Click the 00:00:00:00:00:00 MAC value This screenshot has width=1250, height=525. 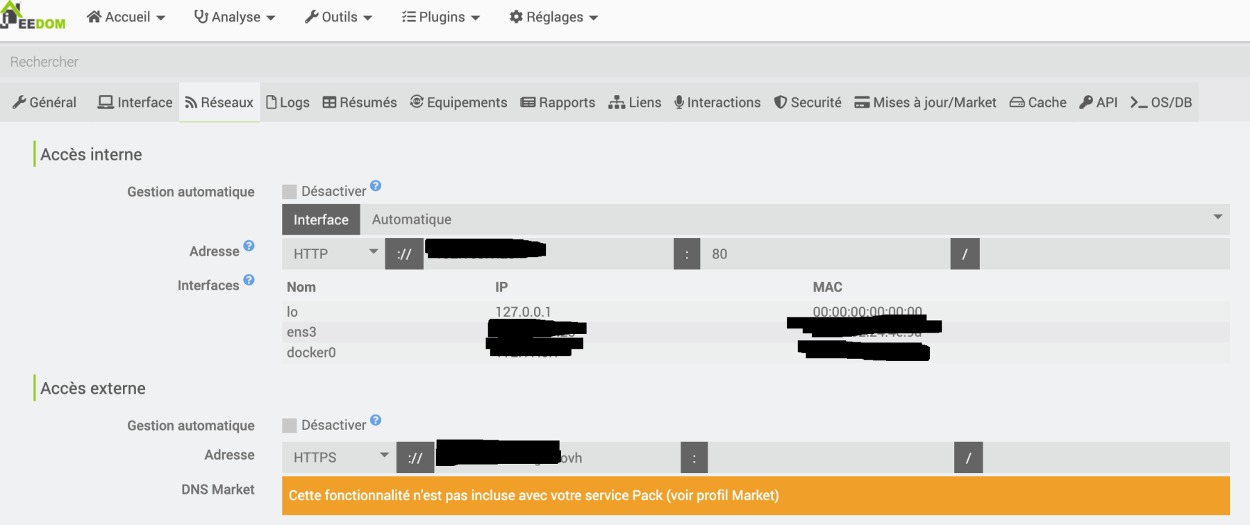(x=867, y=312)
